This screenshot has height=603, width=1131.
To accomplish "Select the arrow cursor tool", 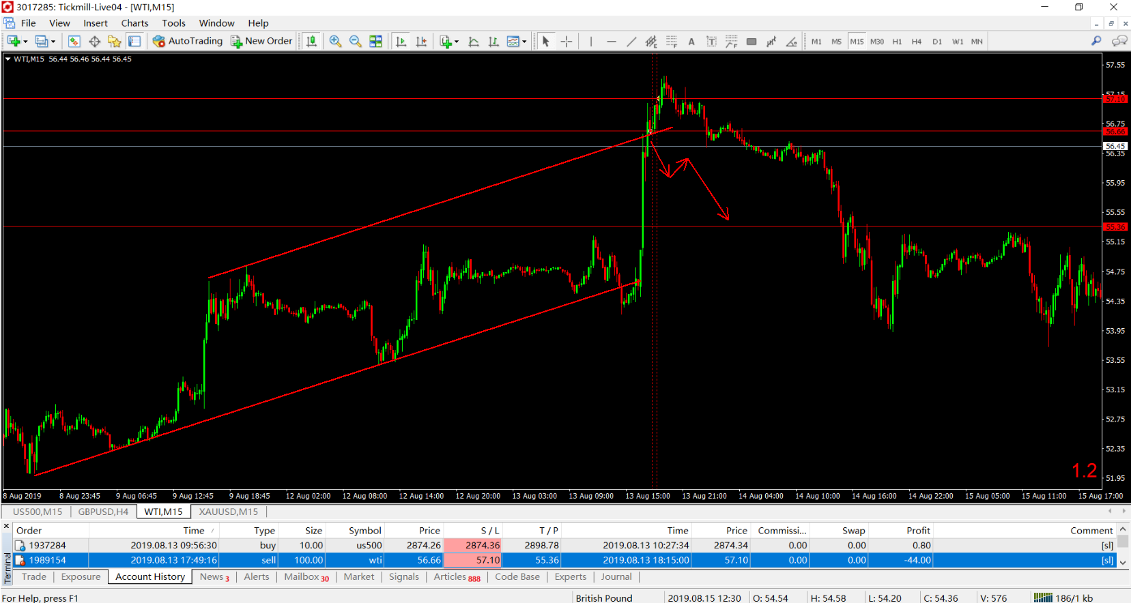I will coord(545,41).
